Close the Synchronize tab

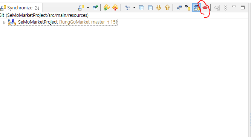click(x=37, y=7)
